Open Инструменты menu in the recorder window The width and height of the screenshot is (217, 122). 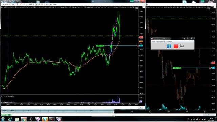[x=160, y=41]
